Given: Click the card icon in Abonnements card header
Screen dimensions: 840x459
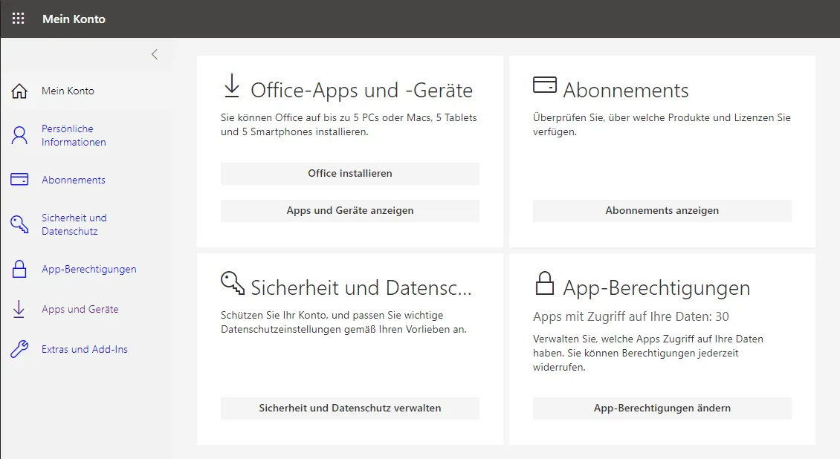Looking at the screenshot, I should (545, 85).
